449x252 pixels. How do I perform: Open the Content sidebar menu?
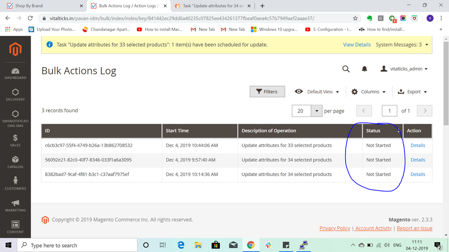[x=15, y=227]
